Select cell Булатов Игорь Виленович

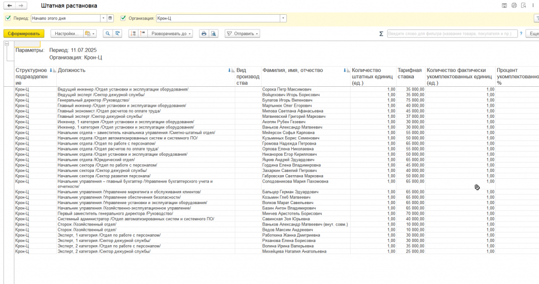pos(306,100)
